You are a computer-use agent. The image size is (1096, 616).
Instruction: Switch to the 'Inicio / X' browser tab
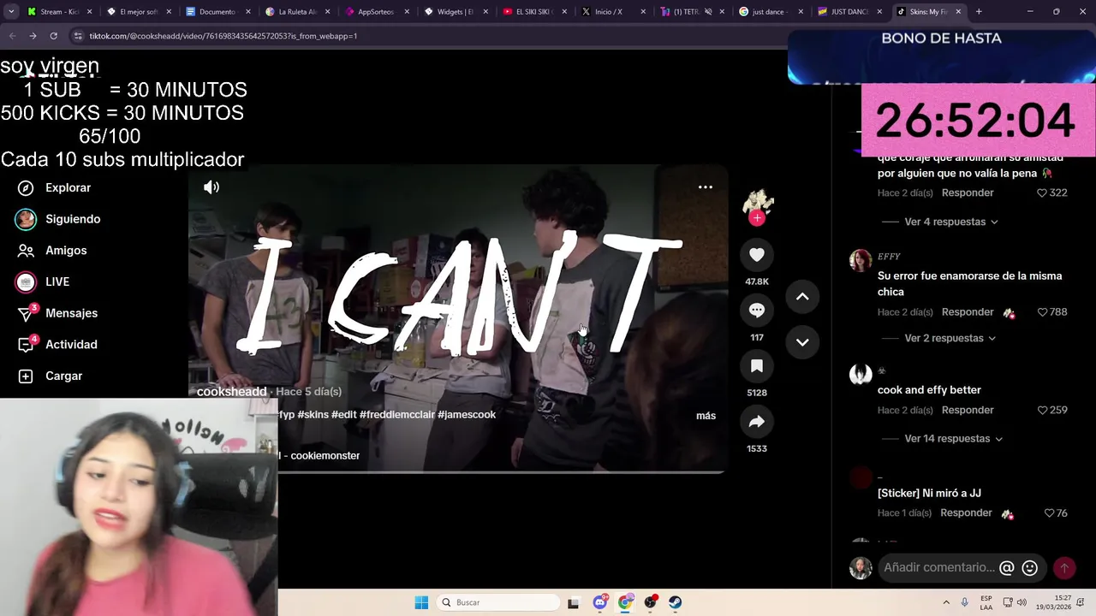pos(614,12)
